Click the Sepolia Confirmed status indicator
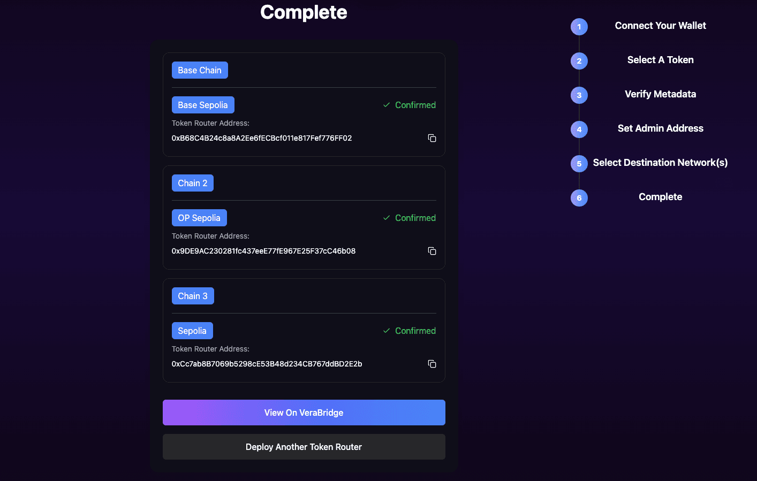The height and width of the screenshot is (481, 757). pos(410,331)
